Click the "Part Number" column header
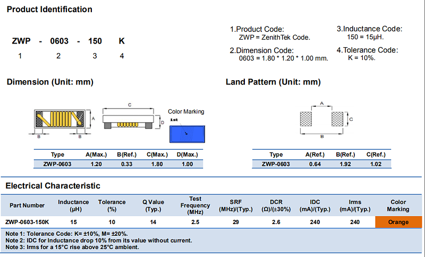Screen dimensions: 425x257 (x=27, y=205)
